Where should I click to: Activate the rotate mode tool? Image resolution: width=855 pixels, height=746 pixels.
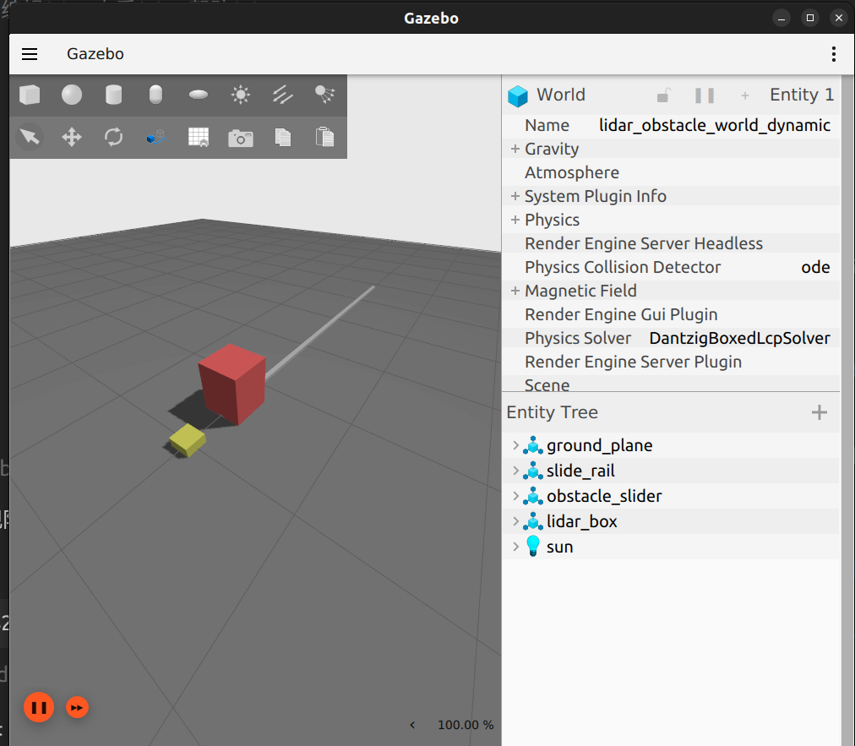pyautogui.click(x=113, y=137)
